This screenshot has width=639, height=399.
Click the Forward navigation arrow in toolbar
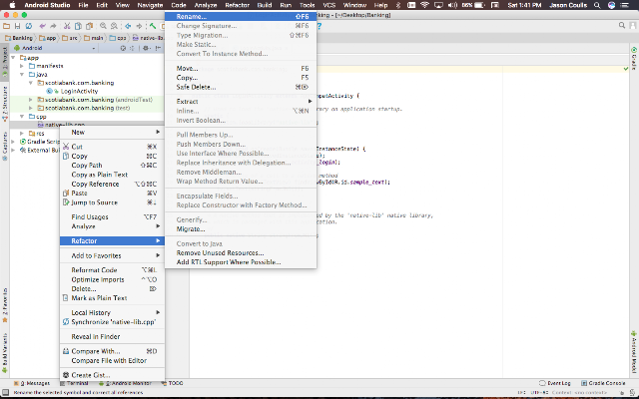coord(139,26)
